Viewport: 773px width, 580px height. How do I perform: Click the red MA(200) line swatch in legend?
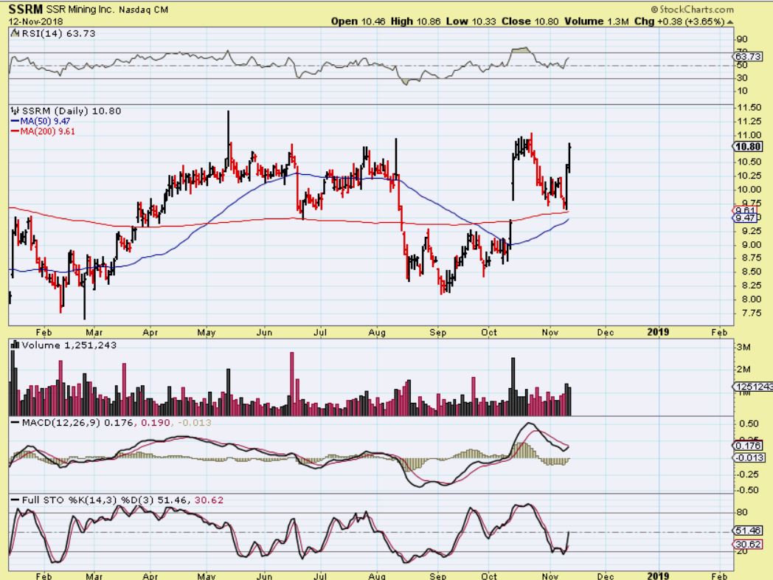(15, 131)
